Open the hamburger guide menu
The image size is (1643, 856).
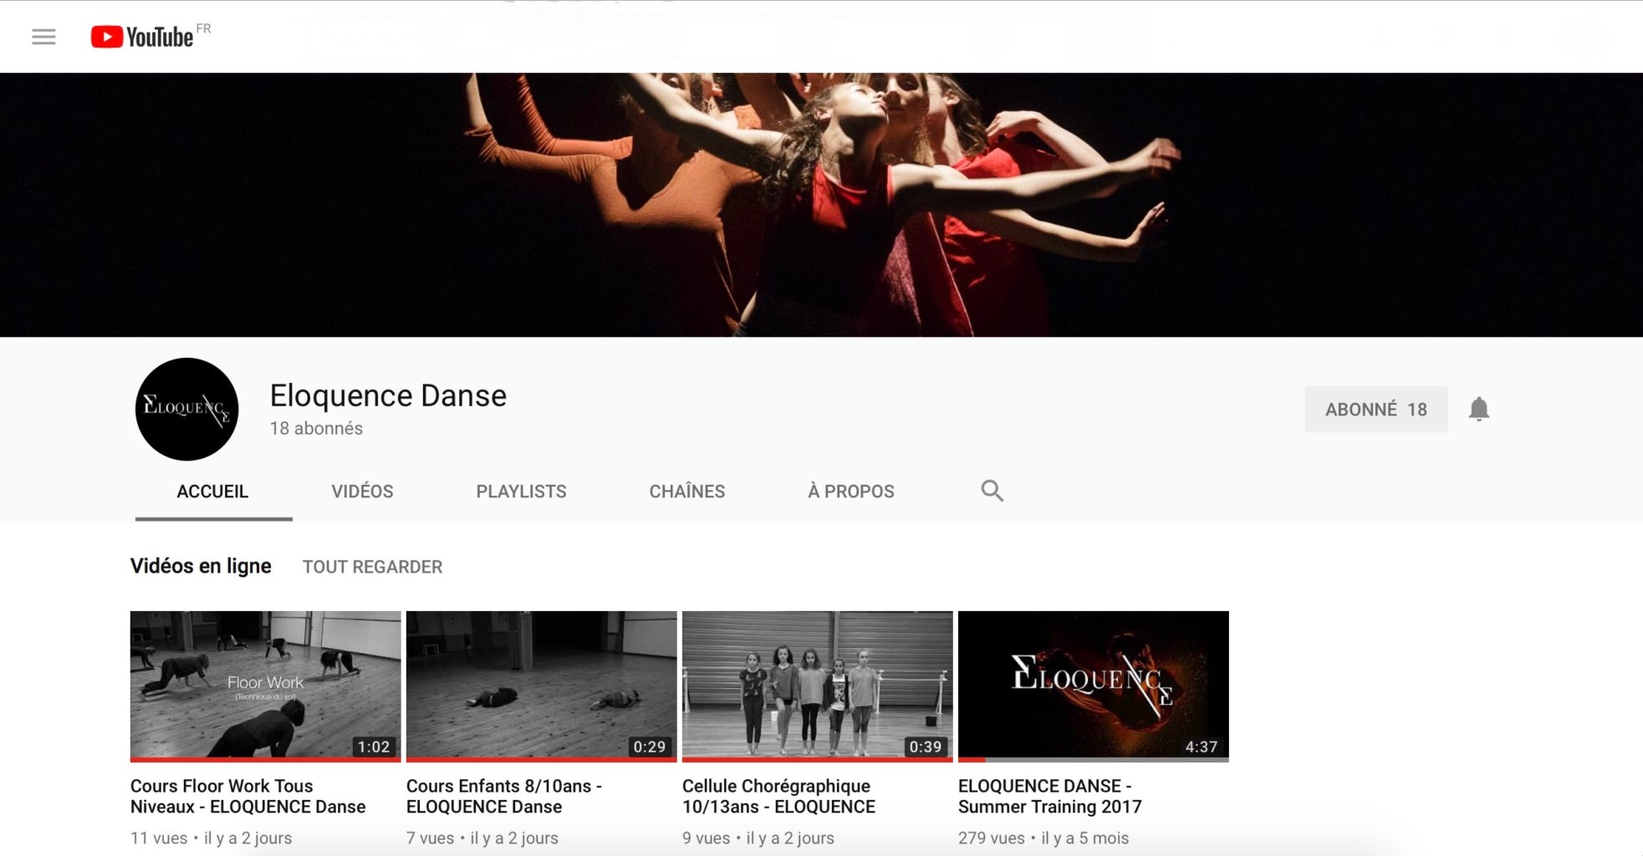[x=43, y=37]
